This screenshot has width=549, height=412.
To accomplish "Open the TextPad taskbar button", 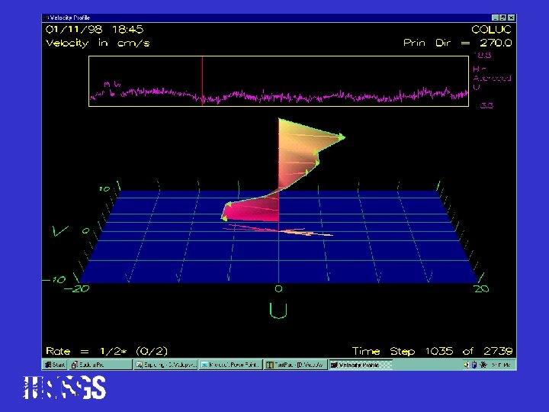I will click(295, 365).
